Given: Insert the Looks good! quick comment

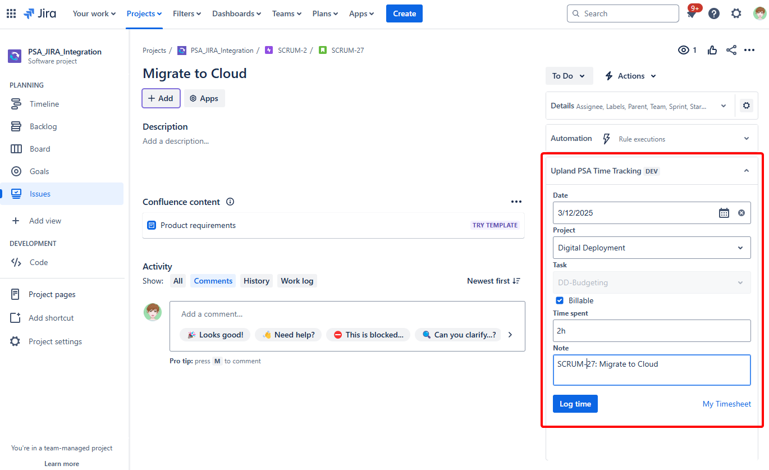Looking at the screenshot, I should 216,335.
